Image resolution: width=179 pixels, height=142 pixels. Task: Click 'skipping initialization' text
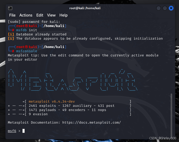click(139, 39)
